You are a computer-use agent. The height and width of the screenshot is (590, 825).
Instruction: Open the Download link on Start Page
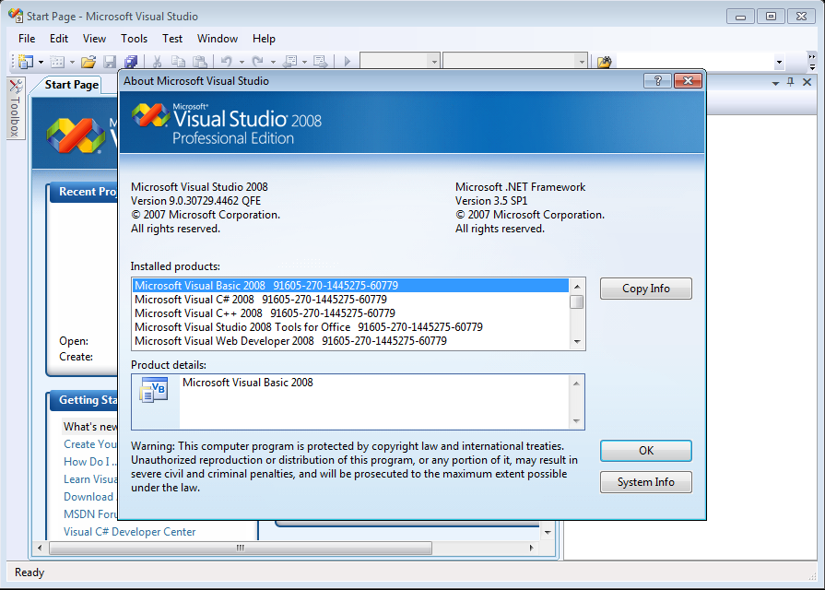coord(88,497)
